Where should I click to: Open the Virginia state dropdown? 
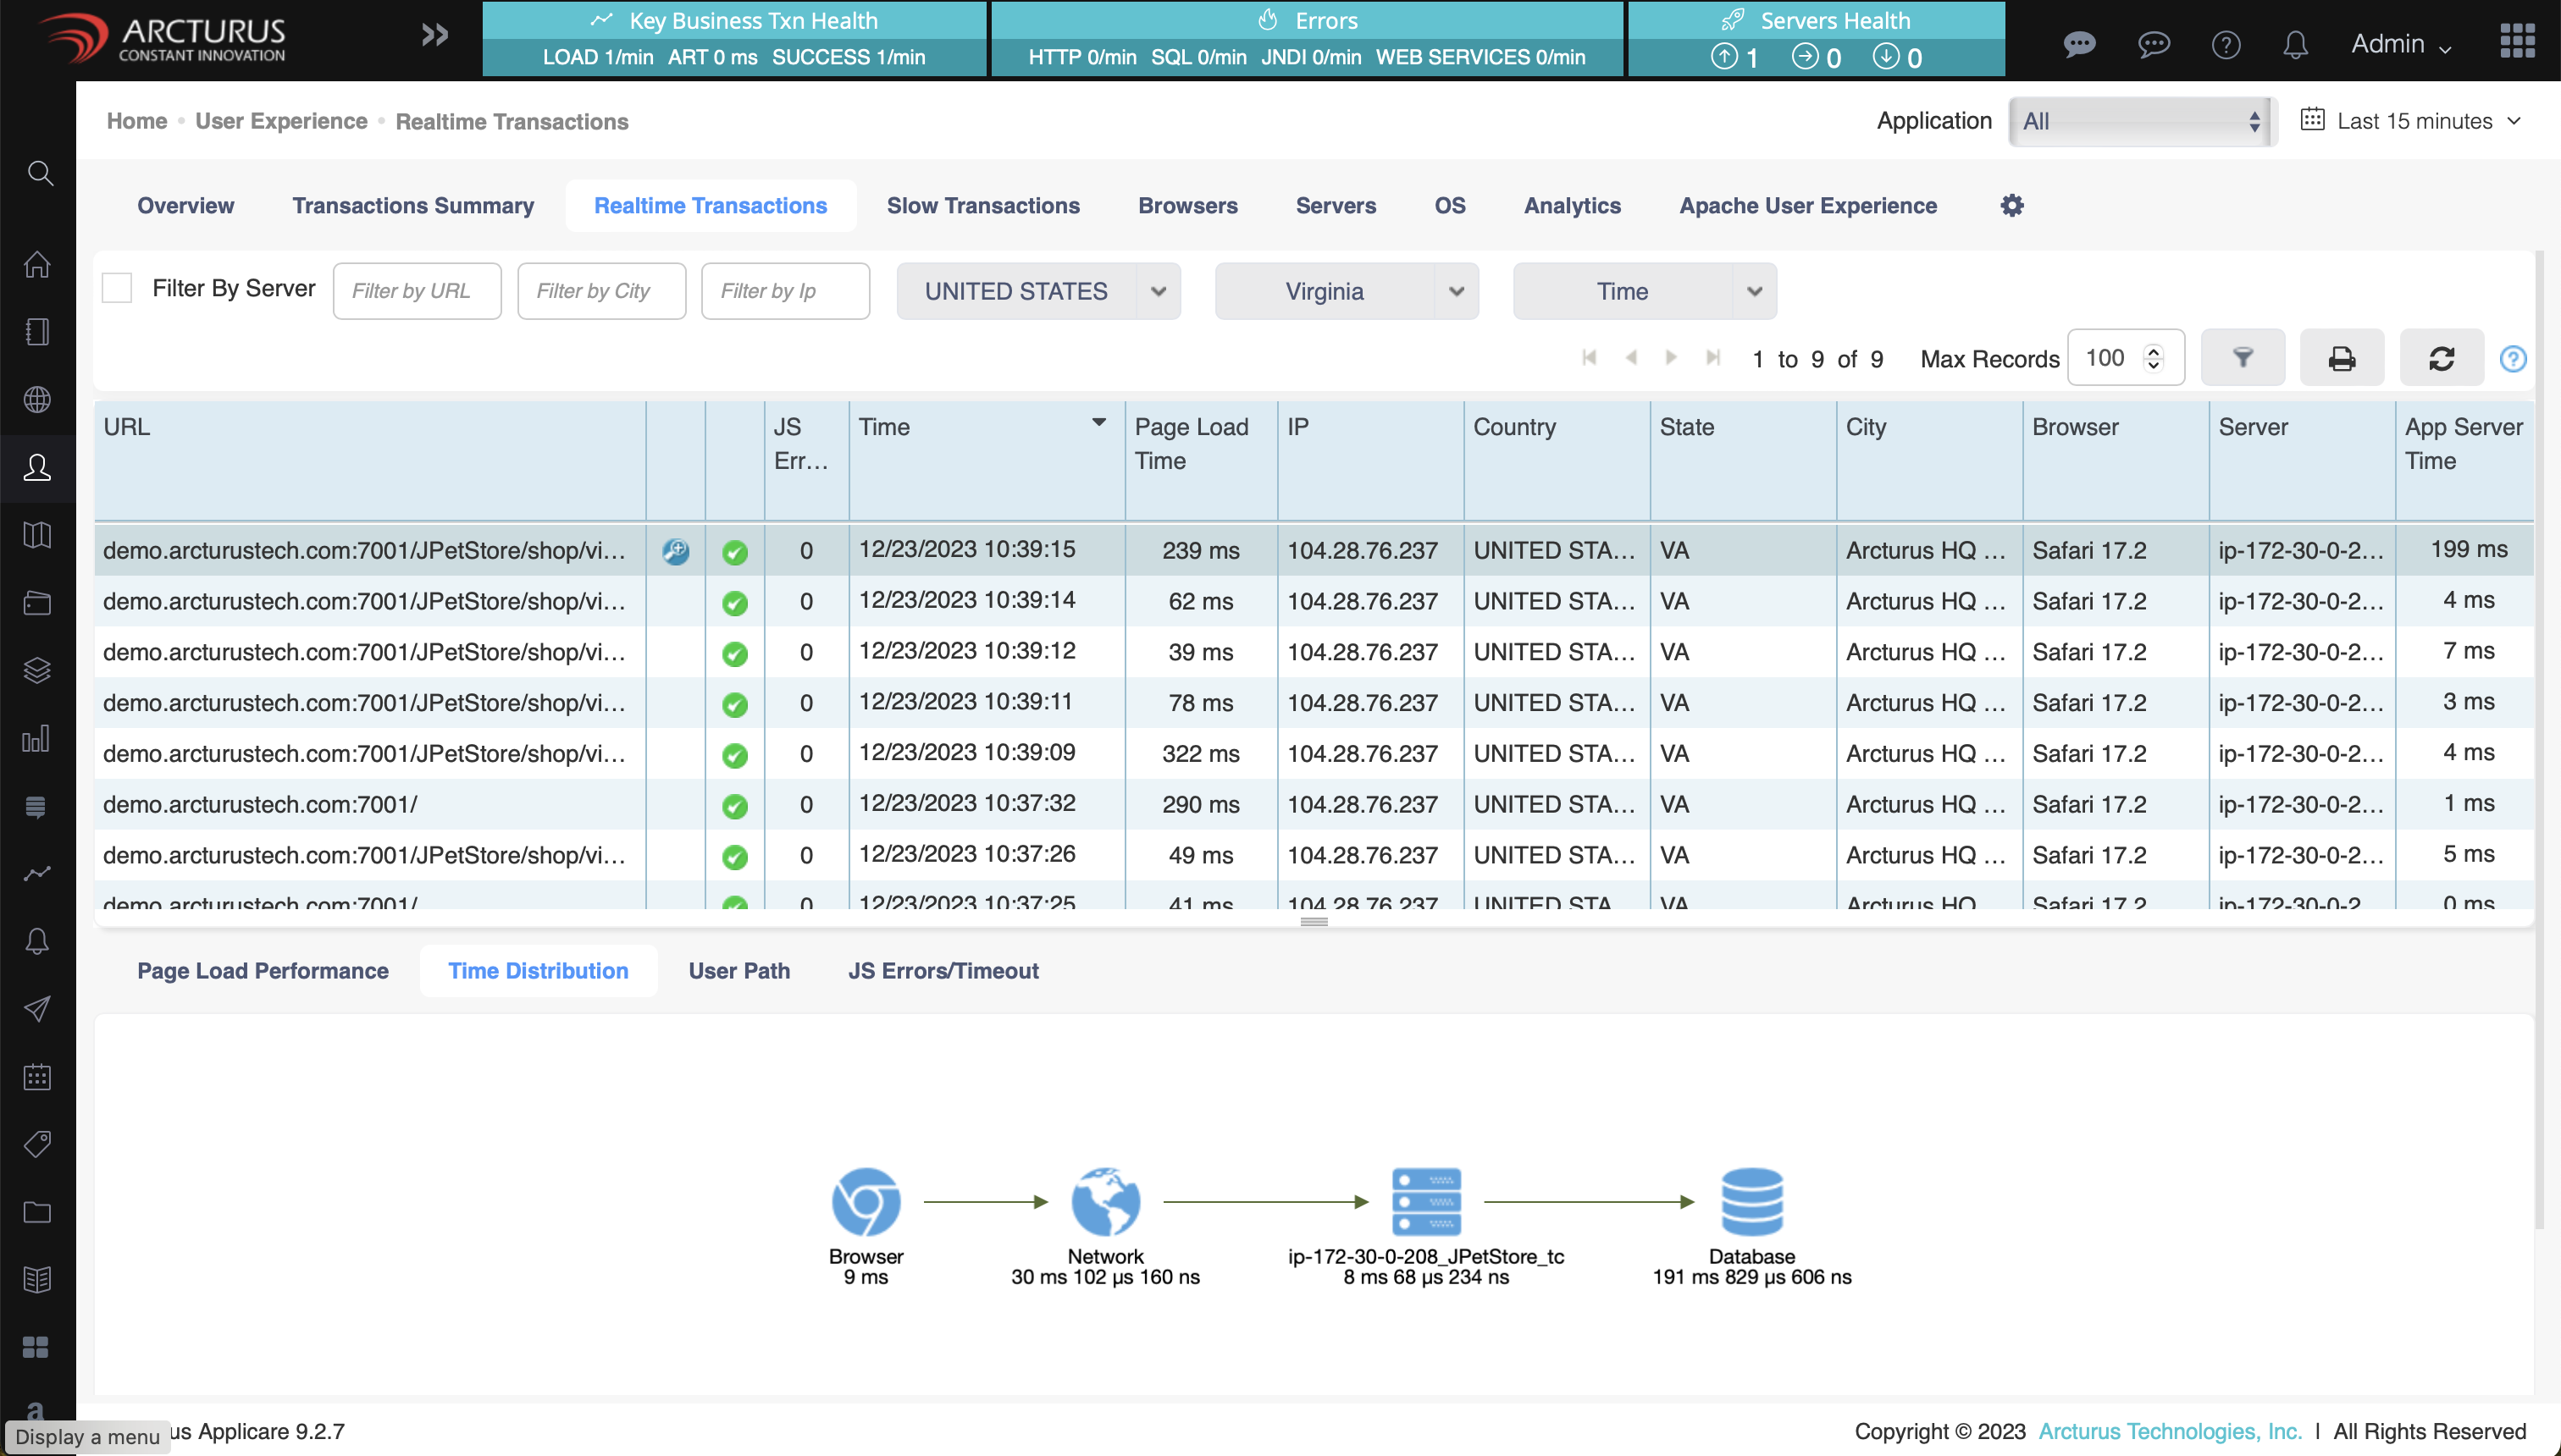click(1346, 291)
